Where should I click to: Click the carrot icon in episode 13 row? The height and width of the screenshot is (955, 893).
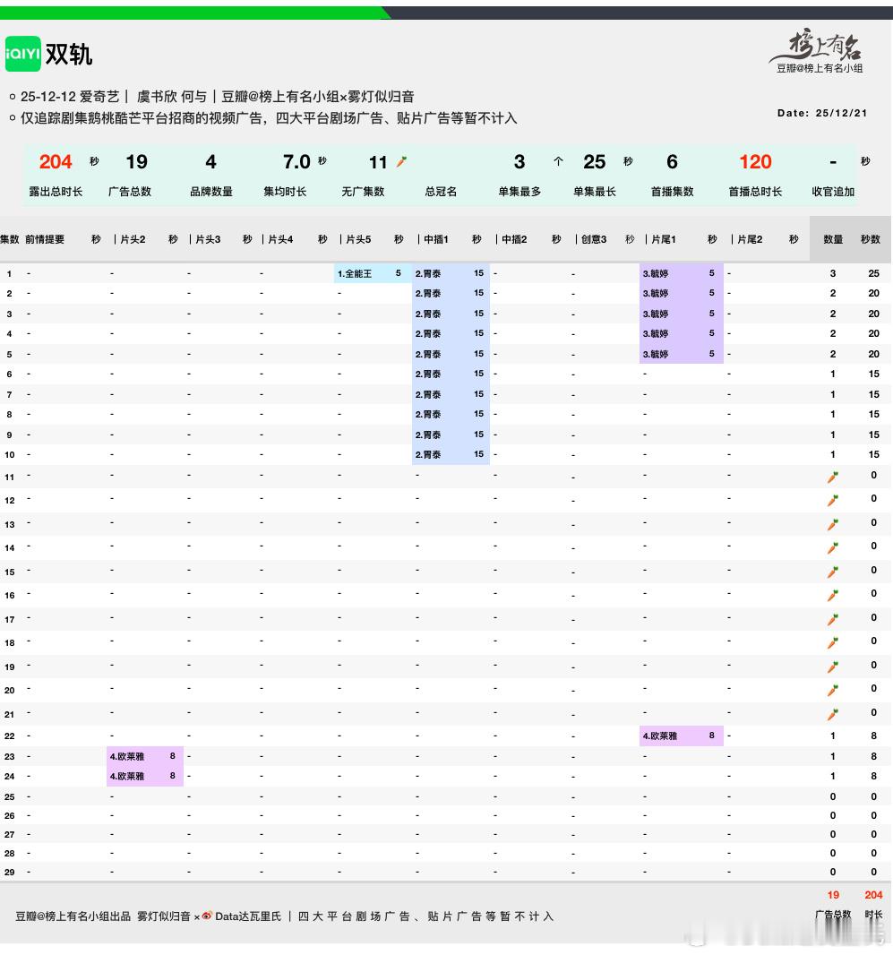pos(833,524)
